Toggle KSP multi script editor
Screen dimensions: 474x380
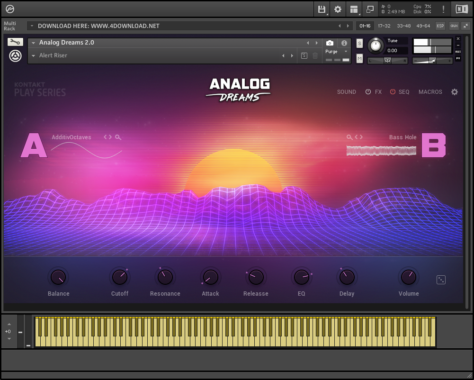click(x=440, y=26)
